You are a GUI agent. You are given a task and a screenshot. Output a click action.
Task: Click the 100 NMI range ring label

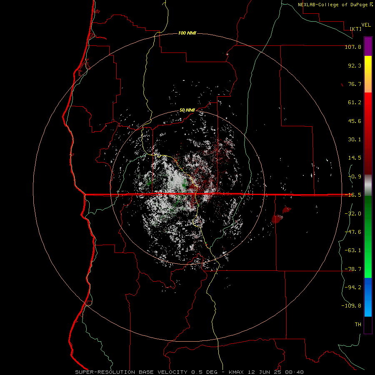tap(187, 33)
